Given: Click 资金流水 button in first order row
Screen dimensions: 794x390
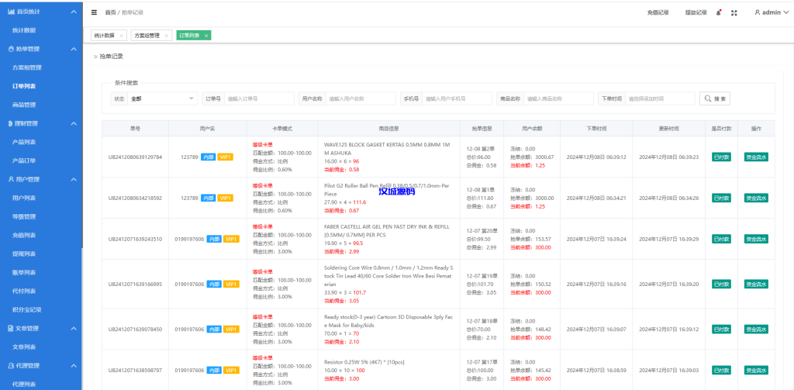Looking at the screenshot, I should tap(756, 157).
